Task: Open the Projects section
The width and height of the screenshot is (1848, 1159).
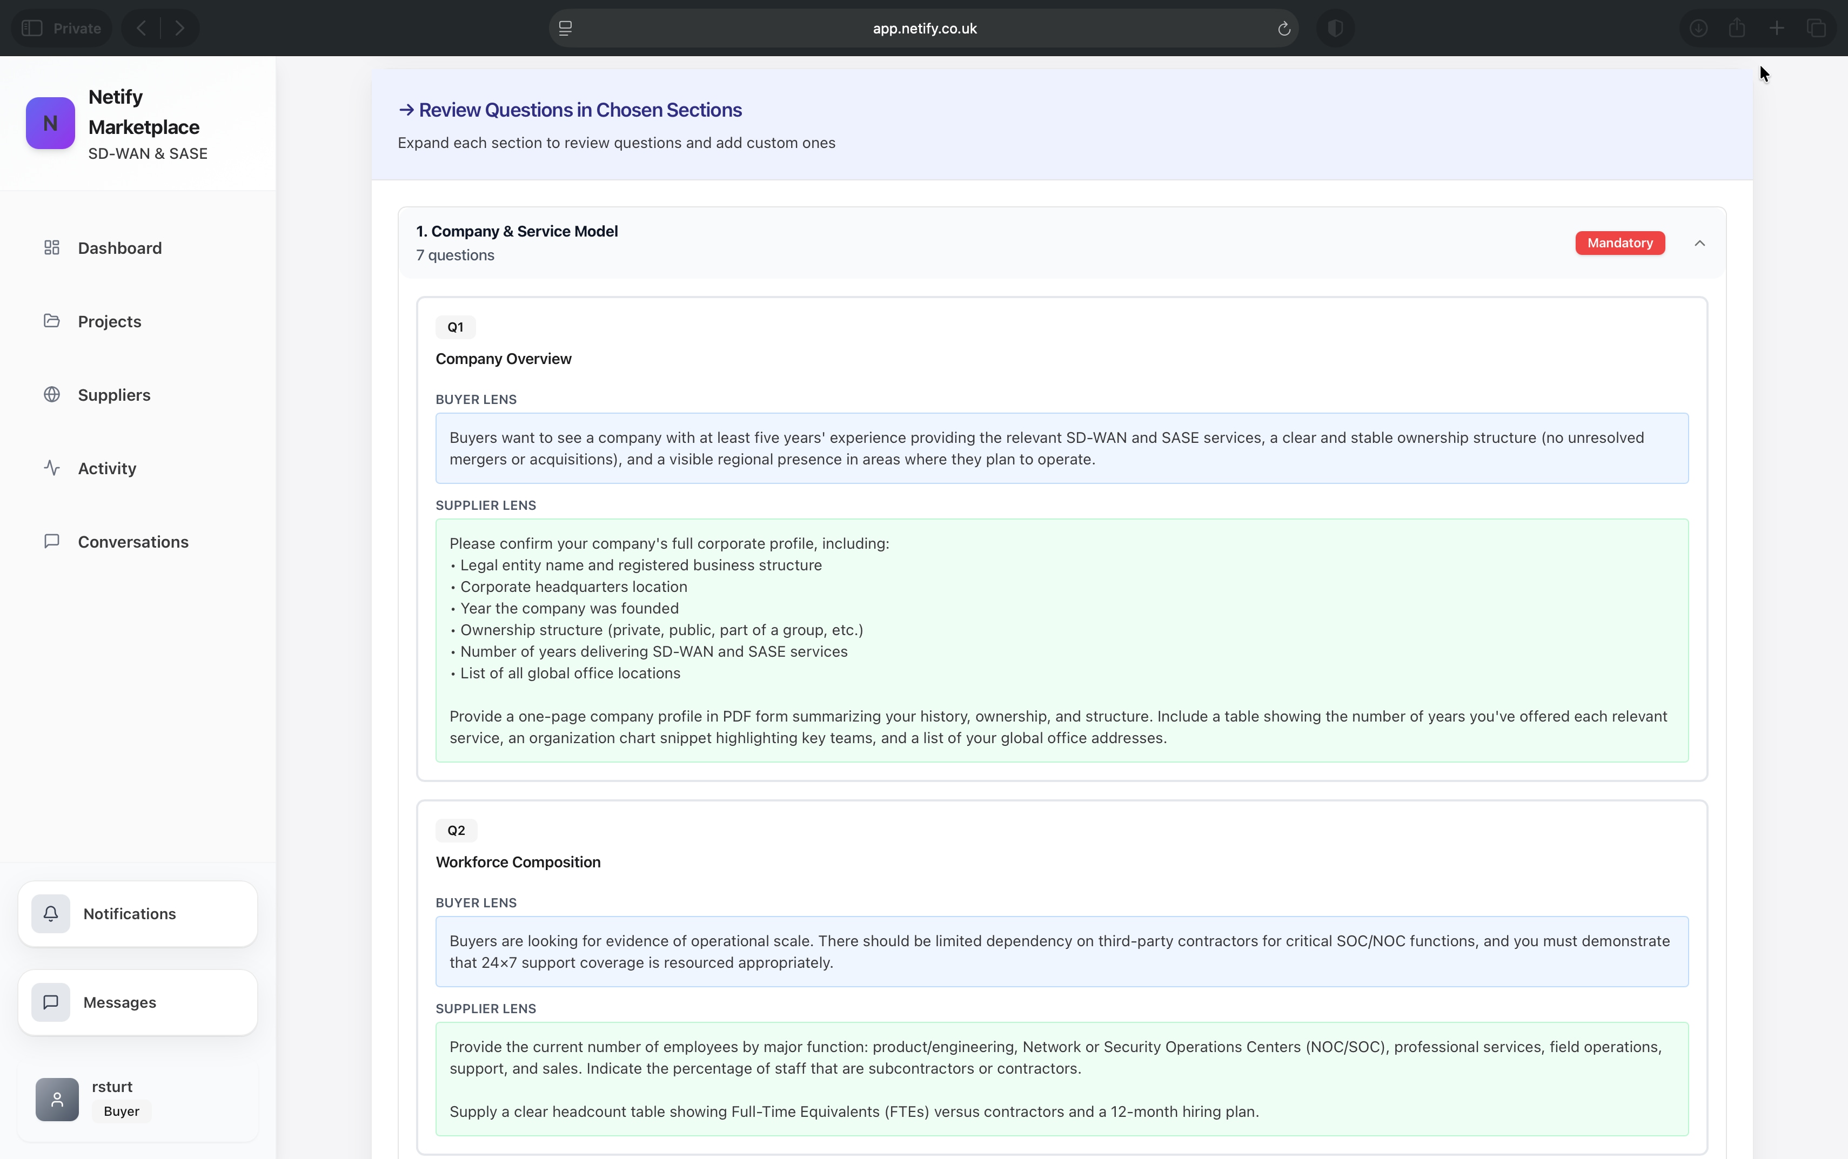Action: click(109, 321)
